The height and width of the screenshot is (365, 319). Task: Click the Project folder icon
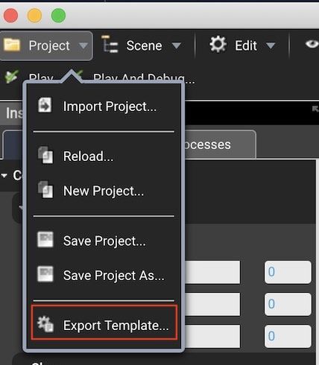(x=12, y=45)
